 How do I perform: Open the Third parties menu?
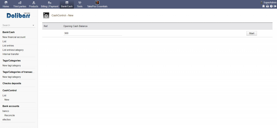tap(19, 4)
